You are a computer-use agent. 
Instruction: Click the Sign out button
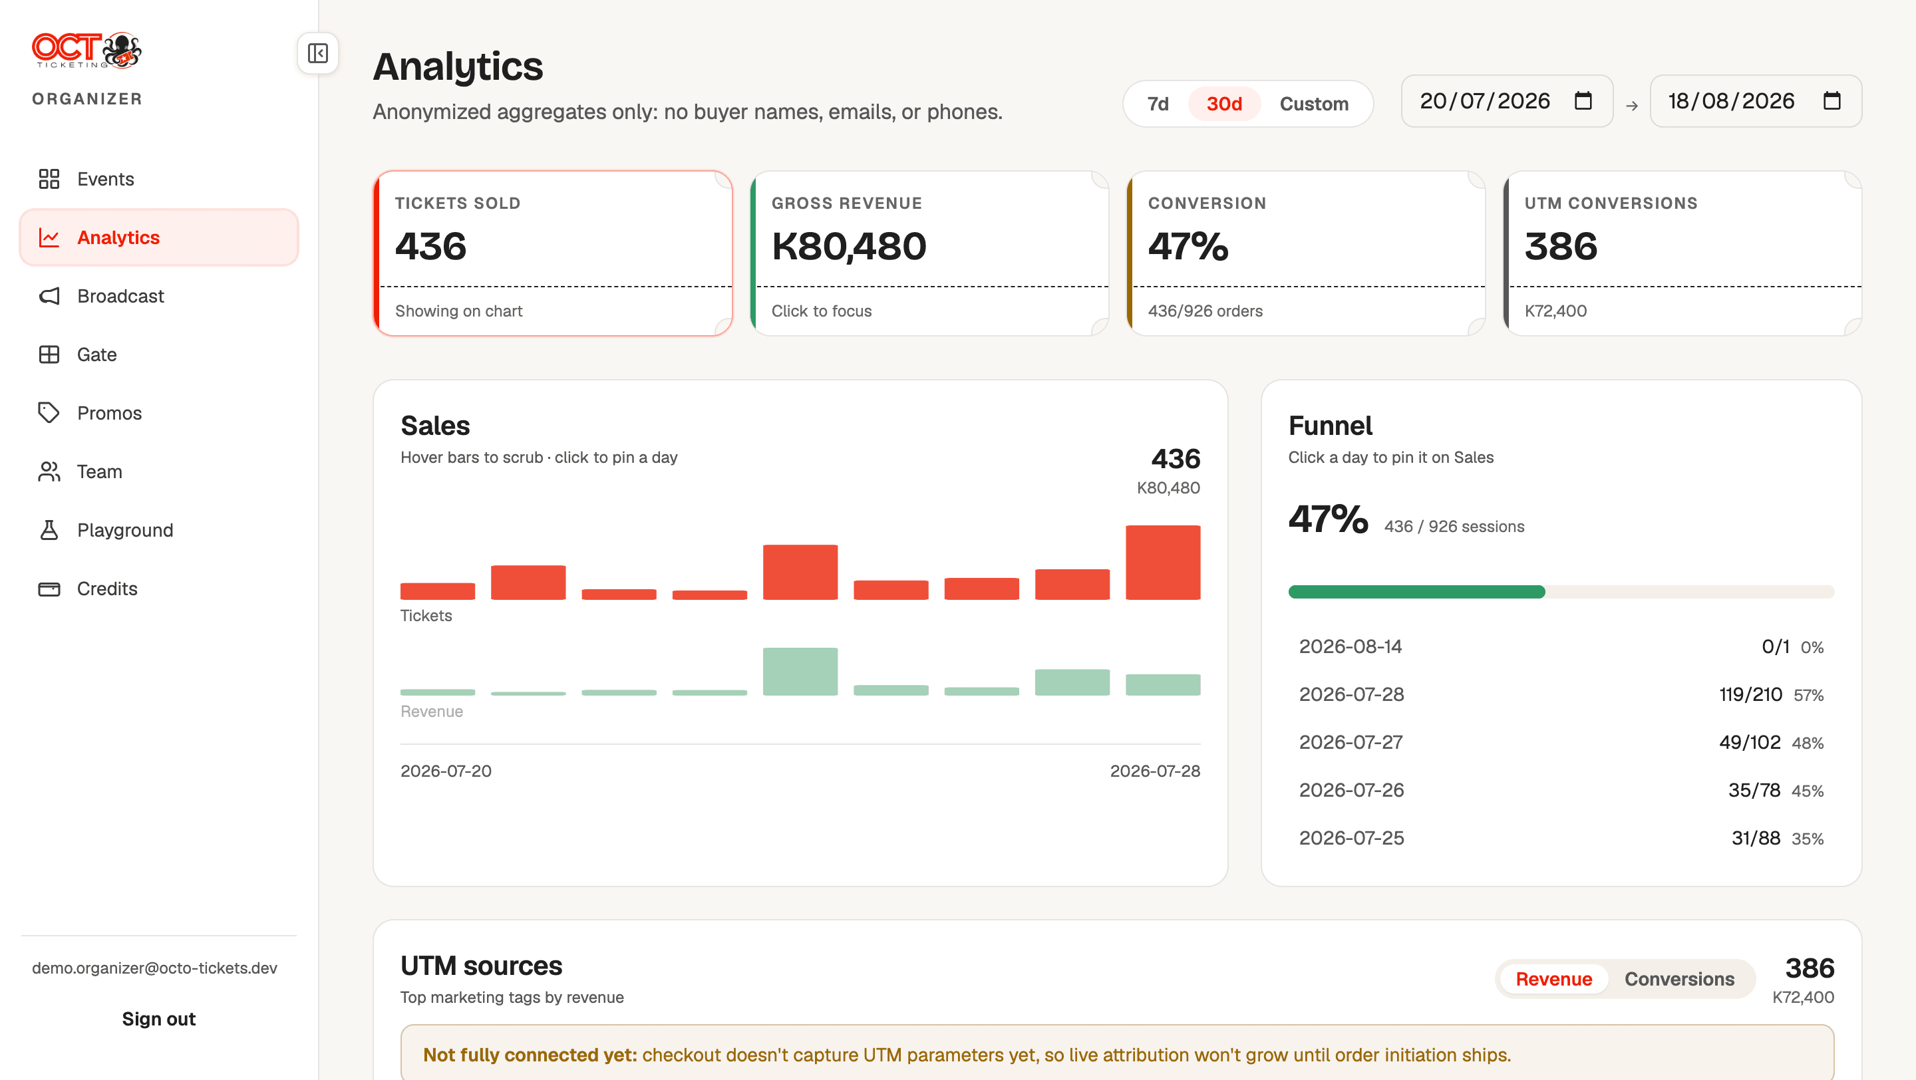158,1018
